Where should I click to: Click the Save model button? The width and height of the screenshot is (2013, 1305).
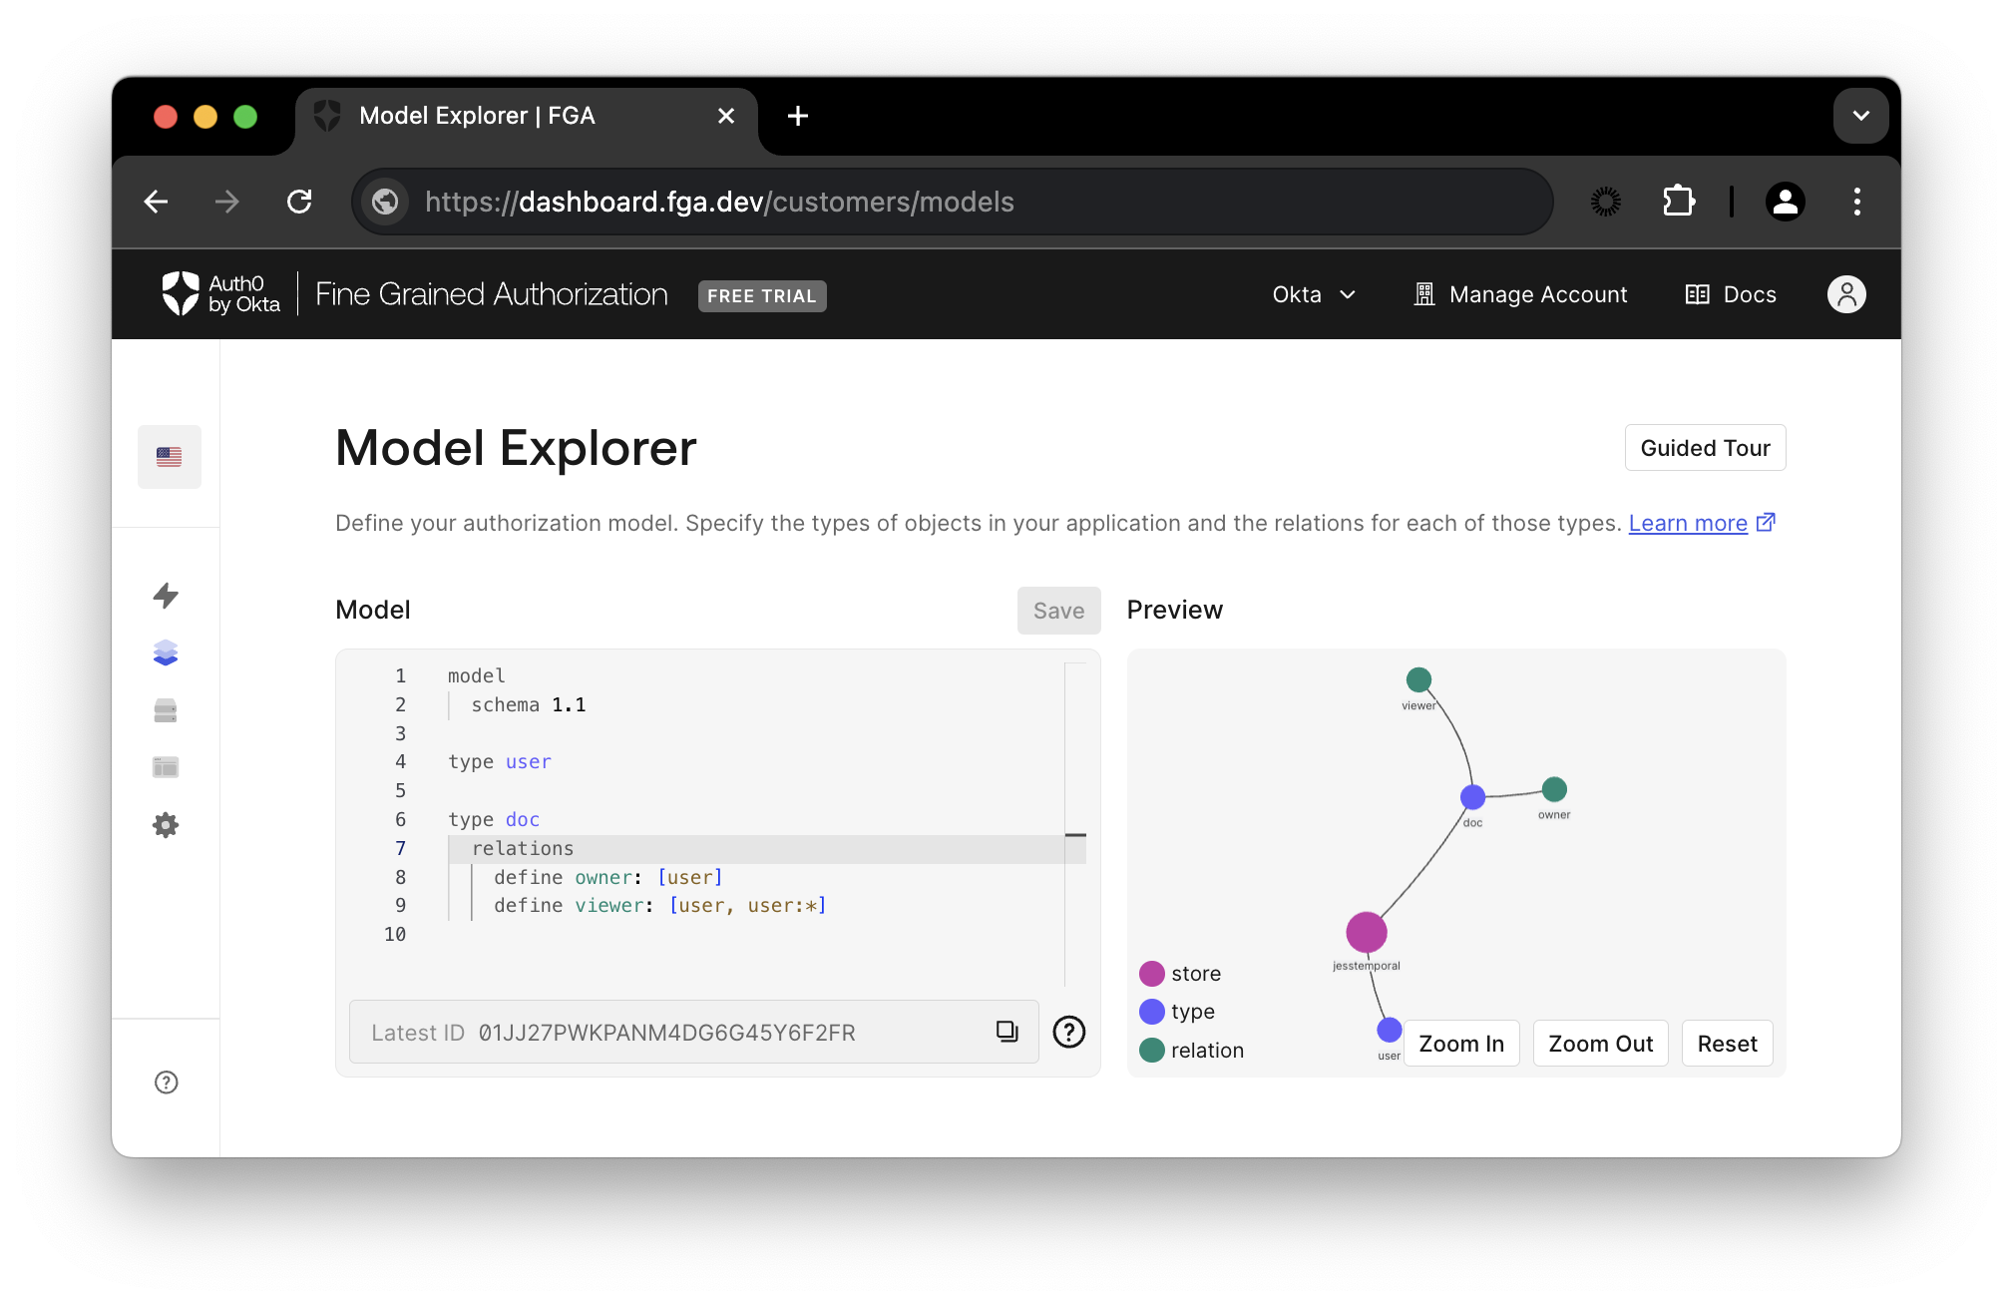1059,611
